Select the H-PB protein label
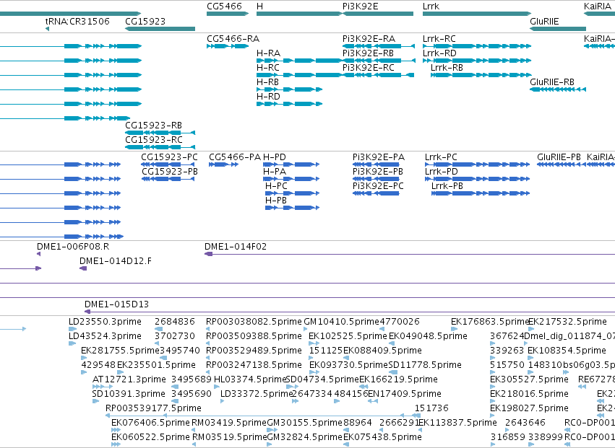Viewport: 615px width, 448px height. click(276, 201)
